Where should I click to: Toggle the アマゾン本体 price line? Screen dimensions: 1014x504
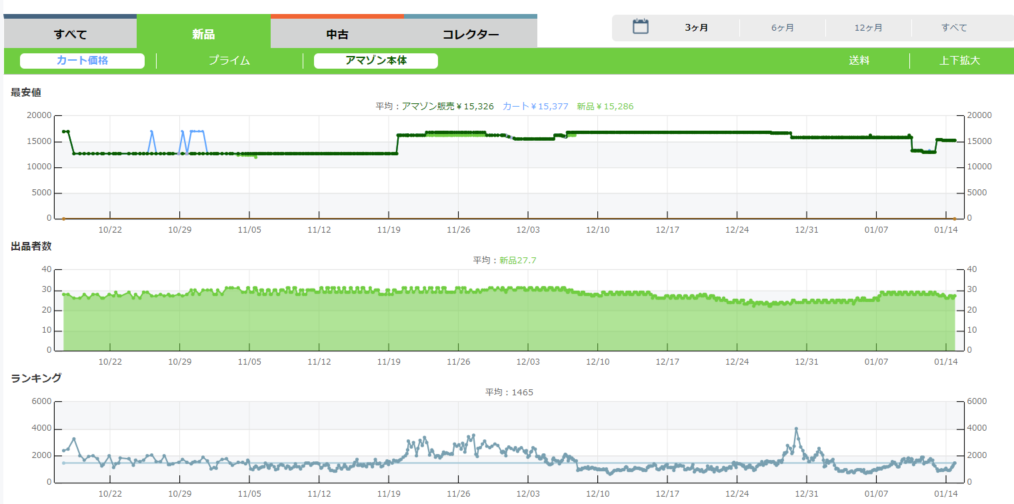[375, 61]
